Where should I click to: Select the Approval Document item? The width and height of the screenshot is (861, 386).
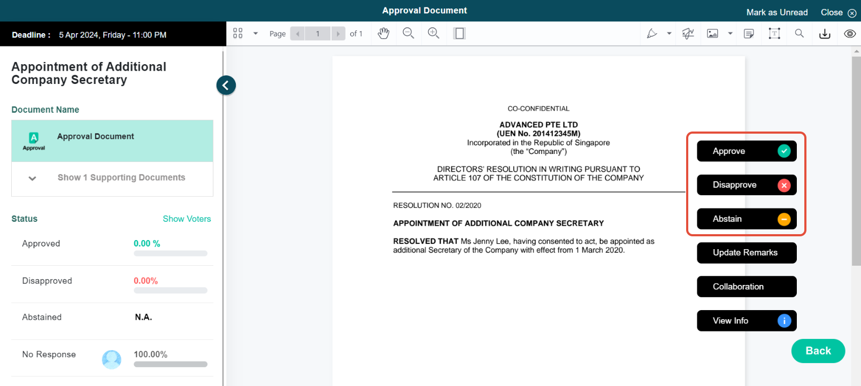point(112,141)
